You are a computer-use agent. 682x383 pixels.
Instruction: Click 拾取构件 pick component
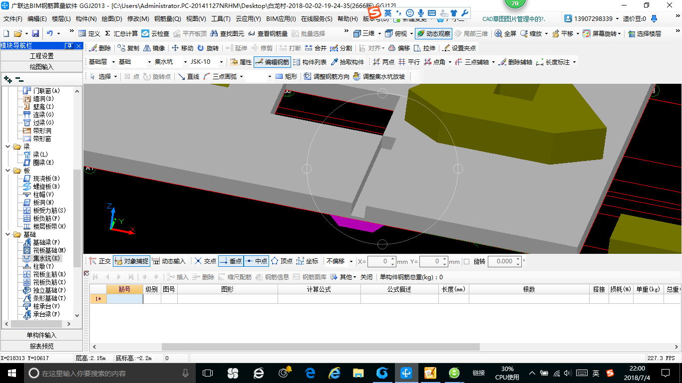(347, 62)
